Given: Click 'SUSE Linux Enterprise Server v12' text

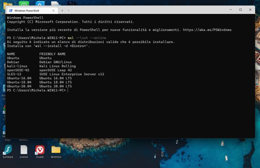Looking at the screenshot, I should click(72, 74).
